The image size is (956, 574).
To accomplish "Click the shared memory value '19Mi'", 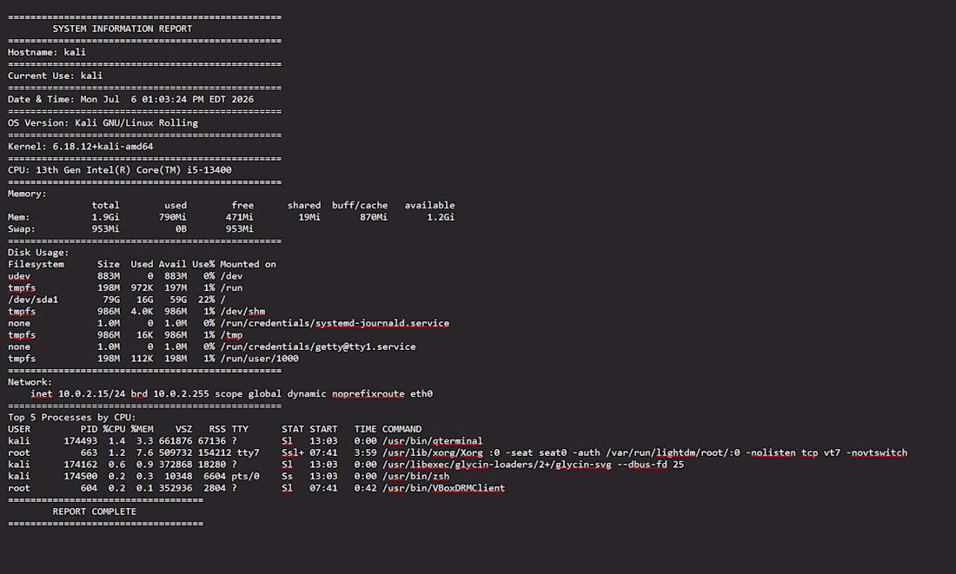I will (x=309, y=217).
